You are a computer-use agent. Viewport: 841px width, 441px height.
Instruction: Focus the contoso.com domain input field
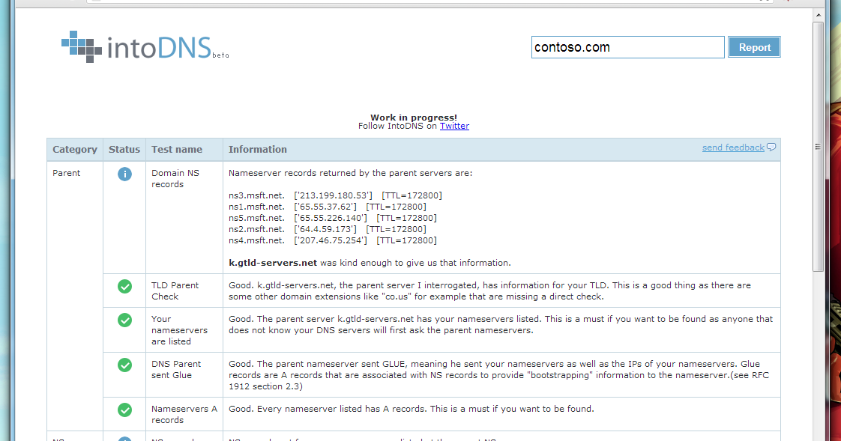tap(627, 47)
